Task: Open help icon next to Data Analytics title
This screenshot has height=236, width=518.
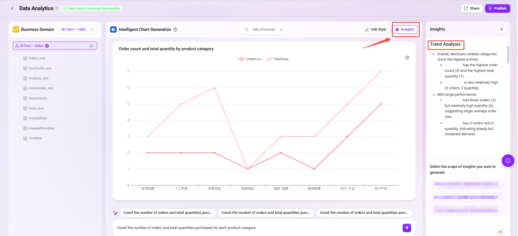Action: [x=56, y=8]
